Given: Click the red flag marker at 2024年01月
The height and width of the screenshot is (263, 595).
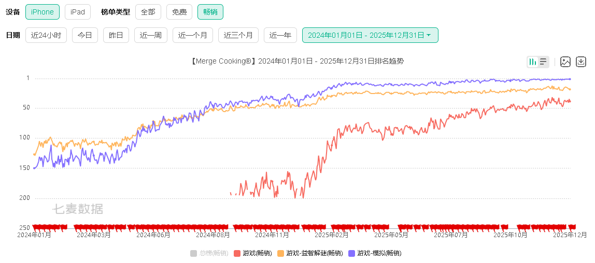Looking at the screenshot, I should [35, 227].
